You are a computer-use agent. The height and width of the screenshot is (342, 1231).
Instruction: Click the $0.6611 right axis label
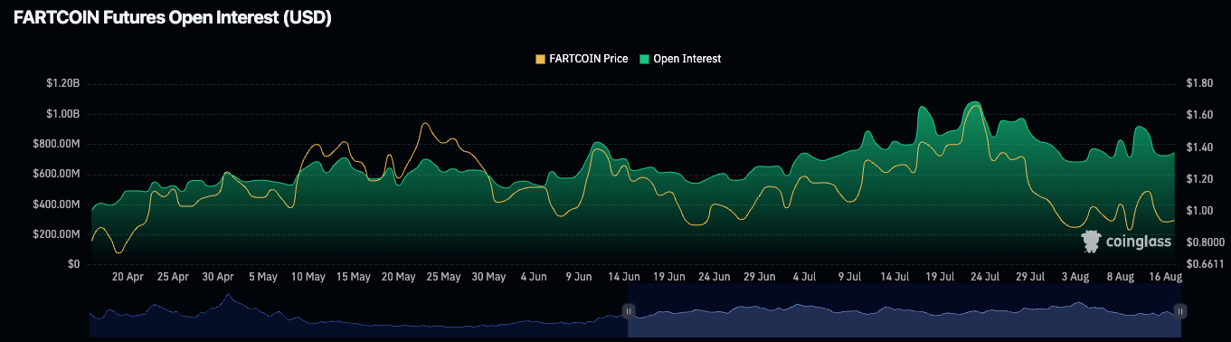point(1205,264)
